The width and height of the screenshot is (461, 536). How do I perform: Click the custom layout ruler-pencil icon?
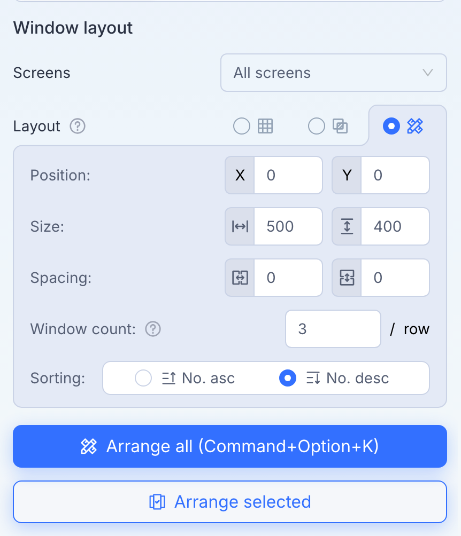point(415,126)
